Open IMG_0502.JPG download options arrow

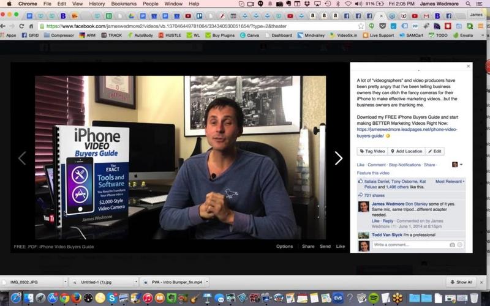pyautogui.click(x=66, y=282)
